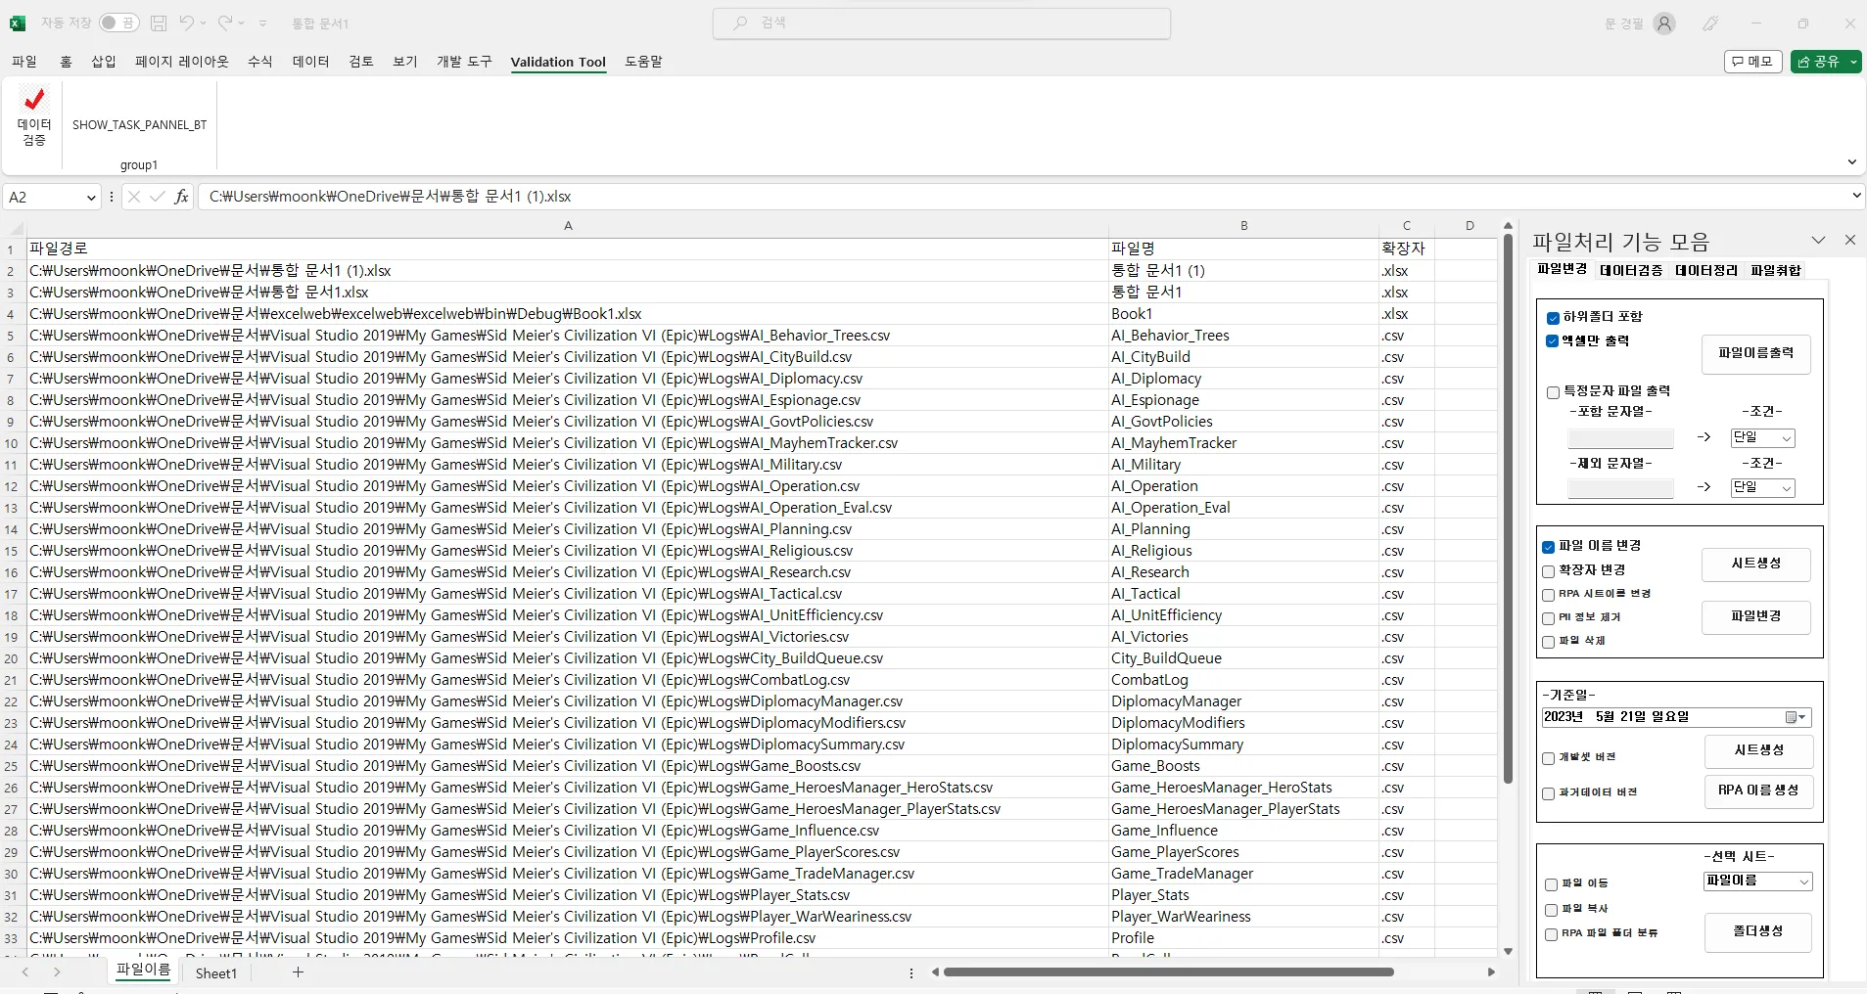Click the plus icon to add new sheet
This screenshot has height=994, width=1867.
click(x=298, y=972)
